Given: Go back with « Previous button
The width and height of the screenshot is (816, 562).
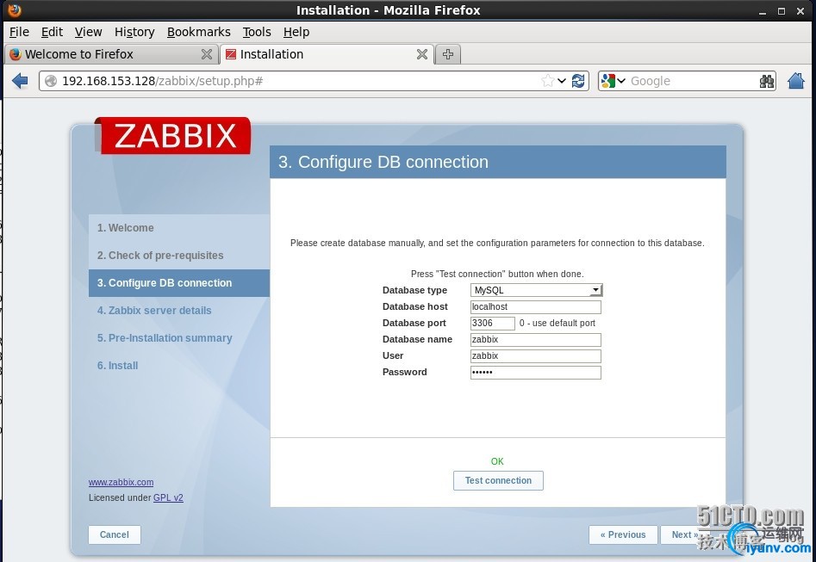Looking at the screenshot, I should [x=623, y=534].
